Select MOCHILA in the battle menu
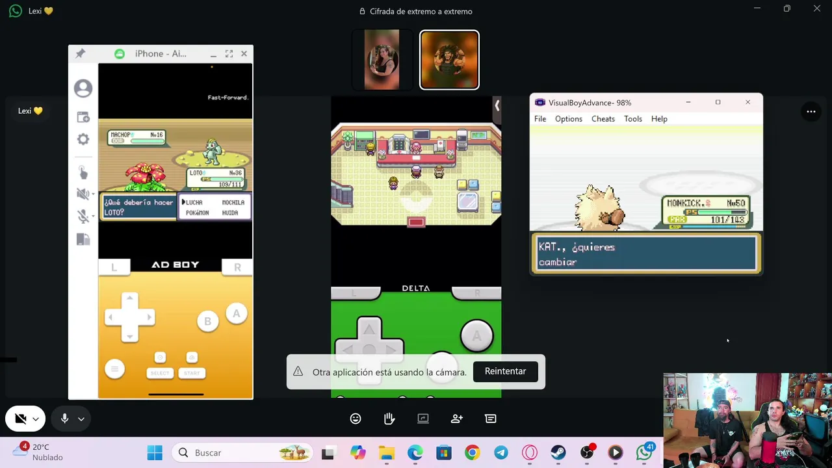832x468 pixels. coord(233,202)
